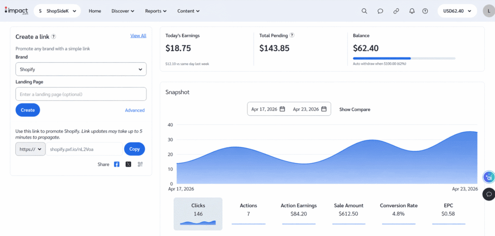Click the Snapshot heading
This screenshot has height=236, width=495.
click(177, 92)
